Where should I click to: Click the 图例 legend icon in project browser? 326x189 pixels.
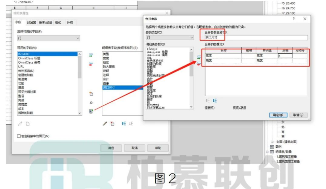click(x=272, y=147)
